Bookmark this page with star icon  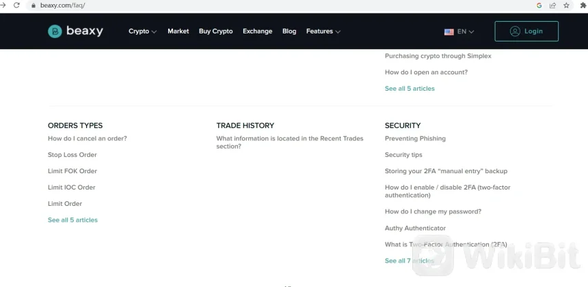565,5
